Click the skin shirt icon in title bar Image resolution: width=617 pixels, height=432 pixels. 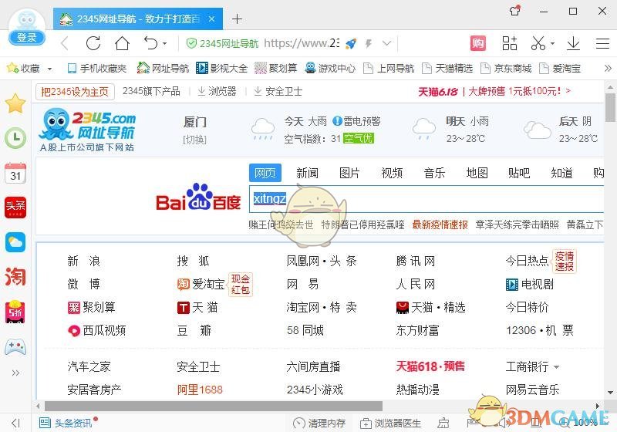515,11
